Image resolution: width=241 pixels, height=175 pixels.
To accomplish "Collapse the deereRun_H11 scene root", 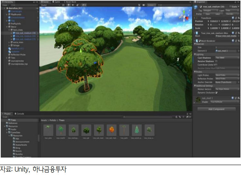I will point(4,8).
